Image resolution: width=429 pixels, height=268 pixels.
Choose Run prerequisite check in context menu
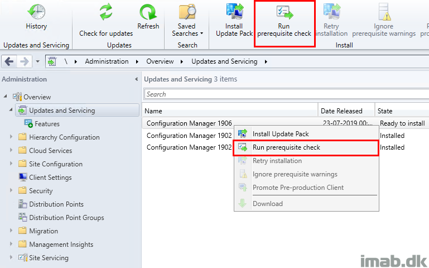pos(286,147)
